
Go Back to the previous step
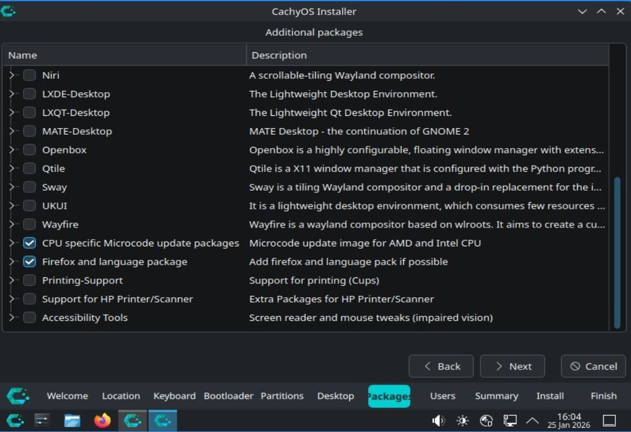(x=441, y=366)
